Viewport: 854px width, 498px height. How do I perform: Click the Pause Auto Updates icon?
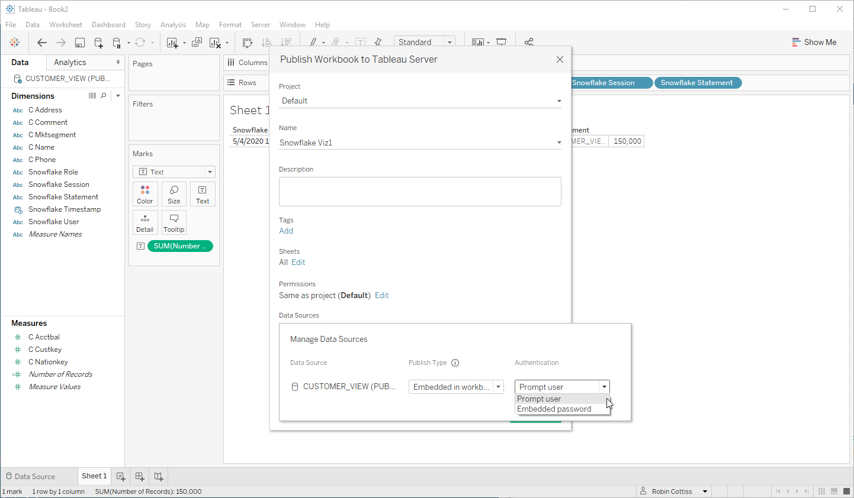pyautogui.click(x=117, y=42)
